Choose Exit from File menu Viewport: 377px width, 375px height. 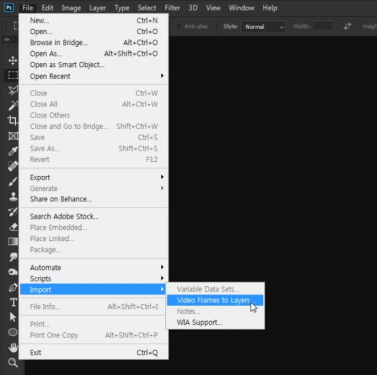(x=94, y=353)
